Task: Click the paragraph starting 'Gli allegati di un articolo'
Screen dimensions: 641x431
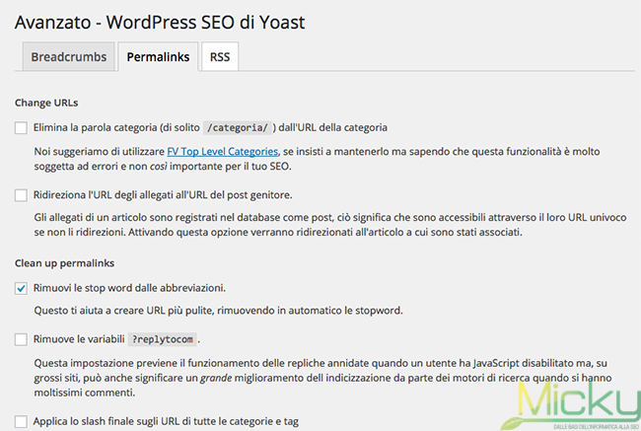Action: click(330, 225)
